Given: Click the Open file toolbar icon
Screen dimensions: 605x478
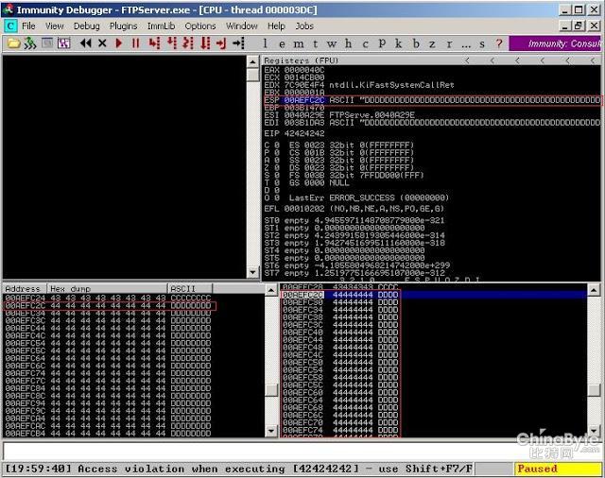Looking at the screenshot, I should [13, 43].
